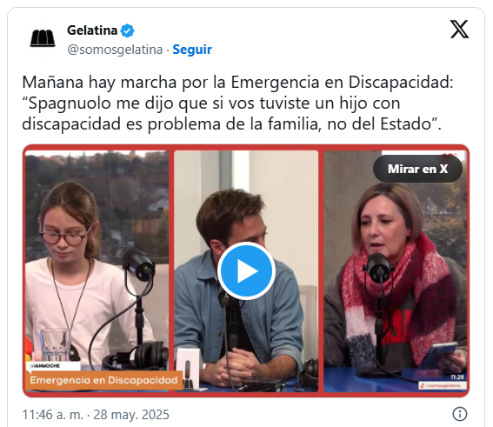Viewport: 493px width, 427px height.
Task: Click the left video panel with girl
Action: coord(97,270)
